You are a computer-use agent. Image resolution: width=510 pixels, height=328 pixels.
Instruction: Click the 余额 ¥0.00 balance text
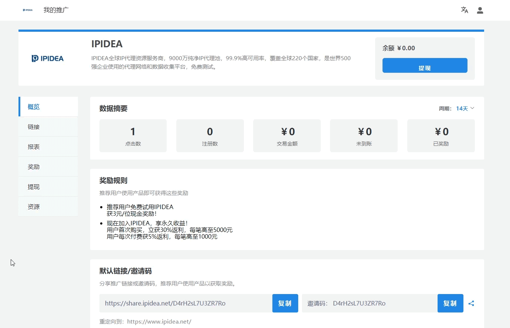[x=399, y=48]
